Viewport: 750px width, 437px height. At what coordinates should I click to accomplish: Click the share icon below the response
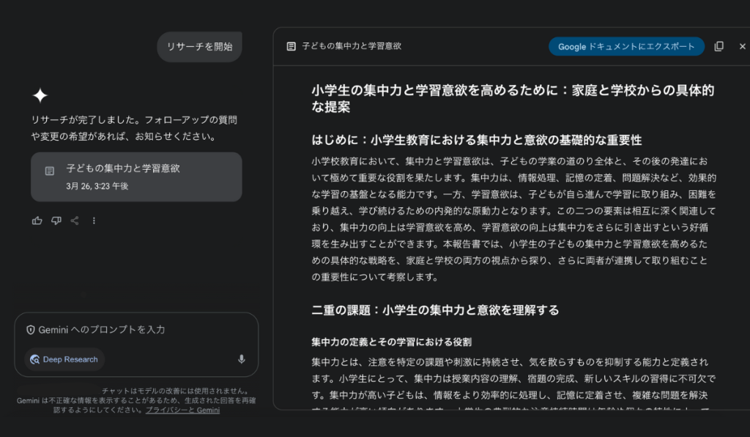(75, 221)
